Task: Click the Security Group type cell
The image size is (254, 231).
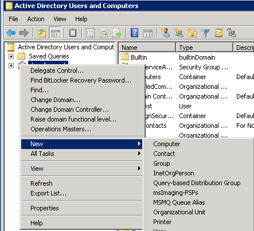Action: click(204, 67)
